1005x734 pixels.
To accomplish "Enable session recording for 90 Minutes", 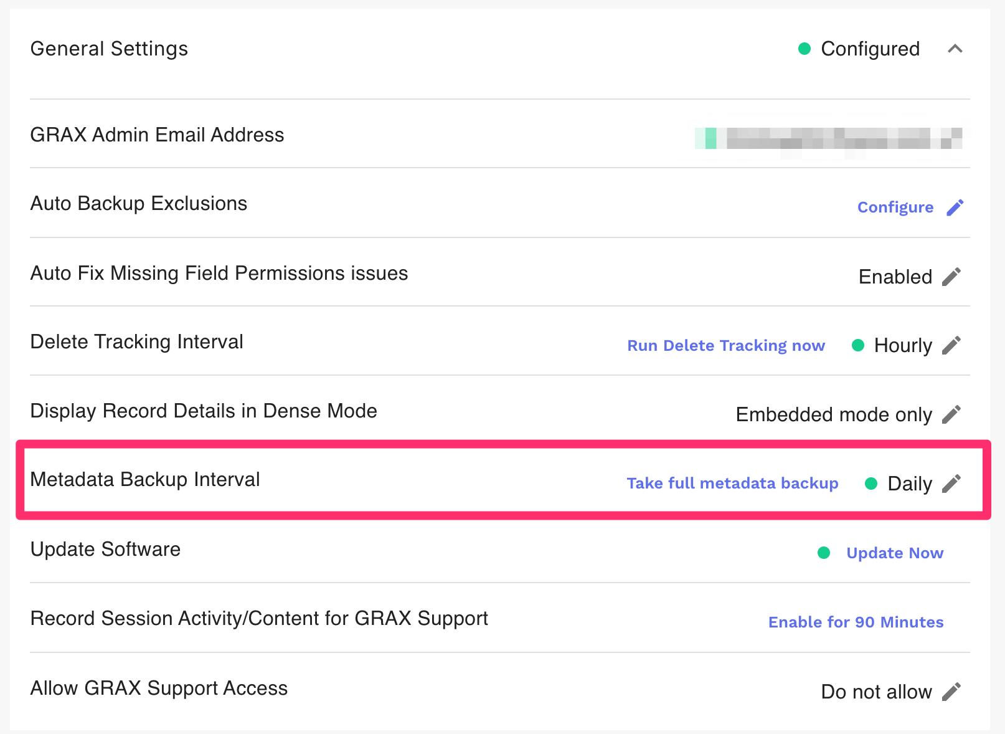I will 856,622.
